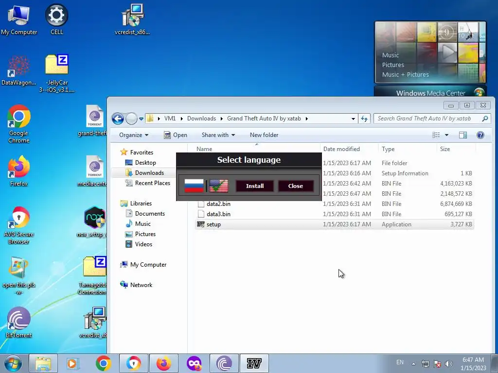
Task: Select the Russian flag language
Action: click(x=194, y=186)
